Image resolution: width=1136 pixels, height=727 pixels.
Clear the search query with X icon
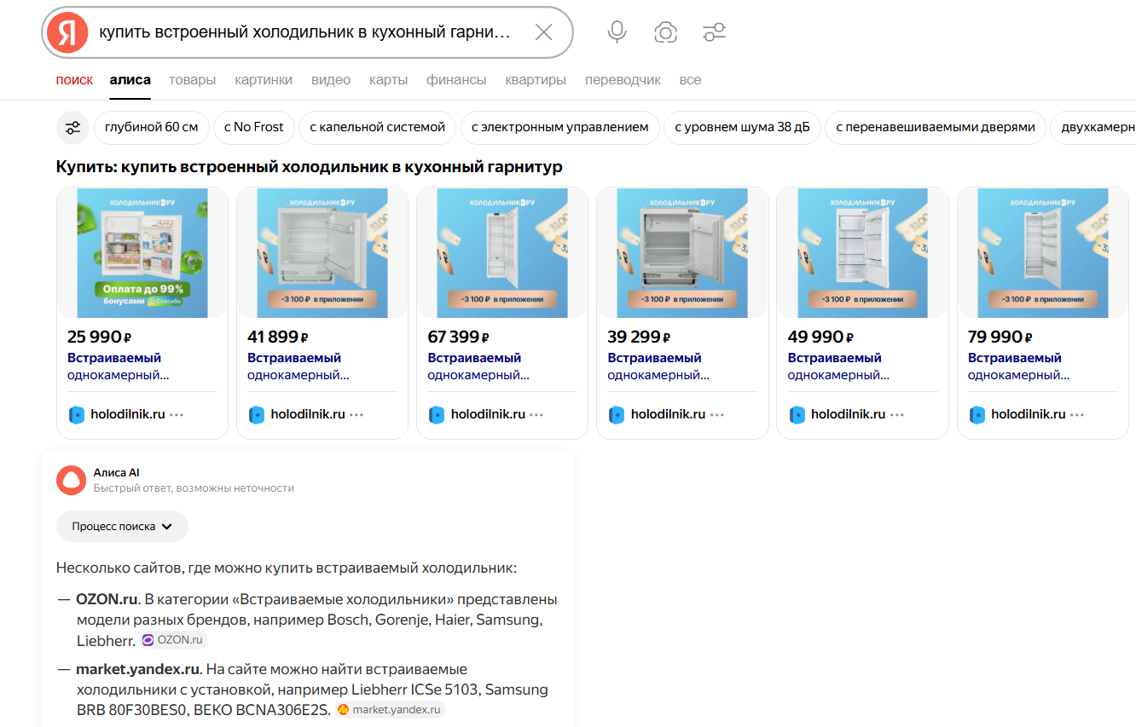pyautogui.click(x=543, y=32)
